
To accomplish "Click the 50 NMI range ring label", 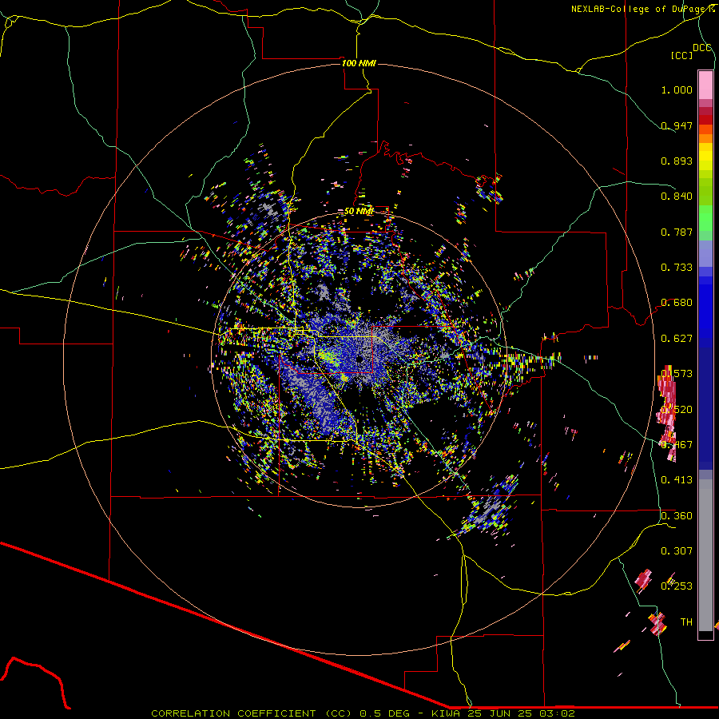I will (x=359, y=212).
